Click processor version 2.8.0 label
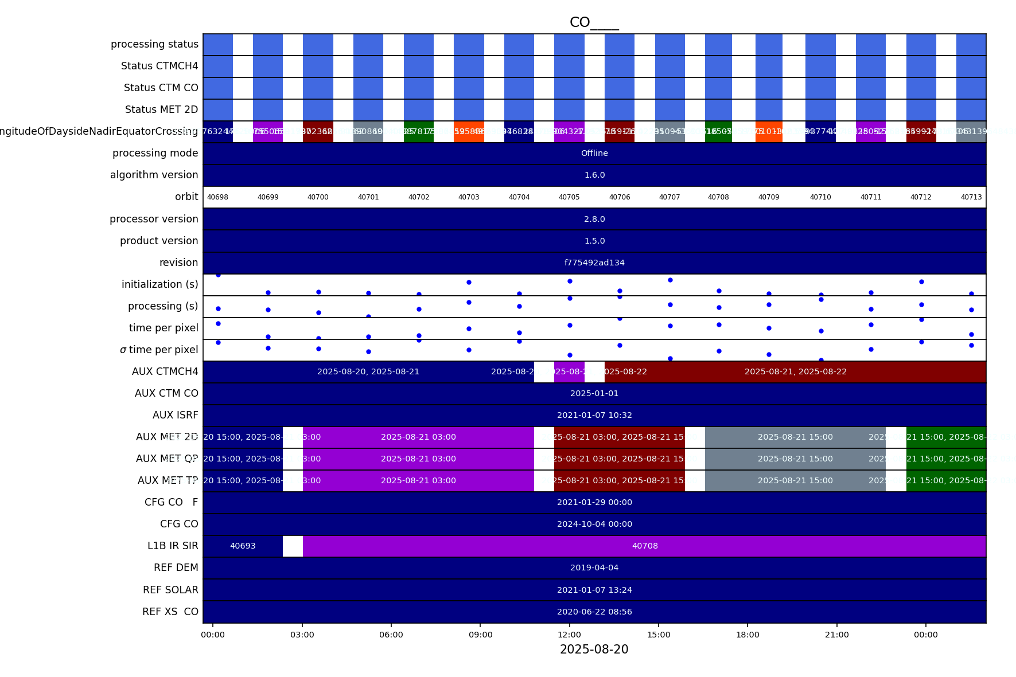This screenshot has width=1016, height=677. [594, 220]
